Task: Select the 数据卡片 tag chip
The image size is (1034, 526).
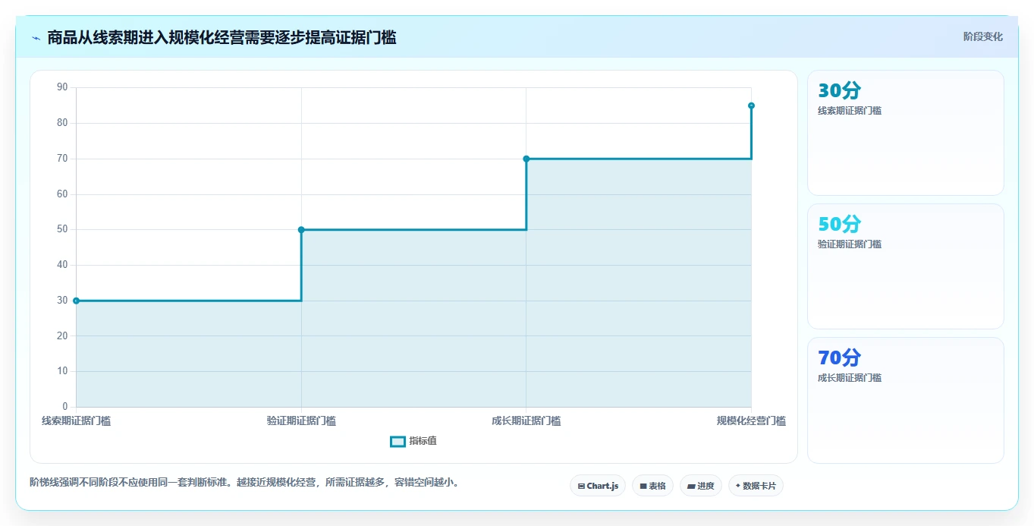Action: click(x=756, y=486)
